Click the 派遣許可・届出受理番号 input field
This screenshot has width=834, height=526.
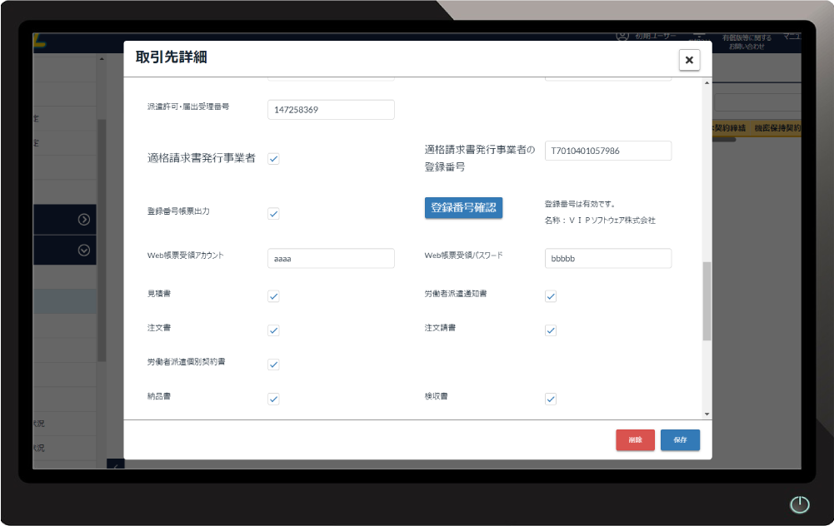[x=331, y=109]
